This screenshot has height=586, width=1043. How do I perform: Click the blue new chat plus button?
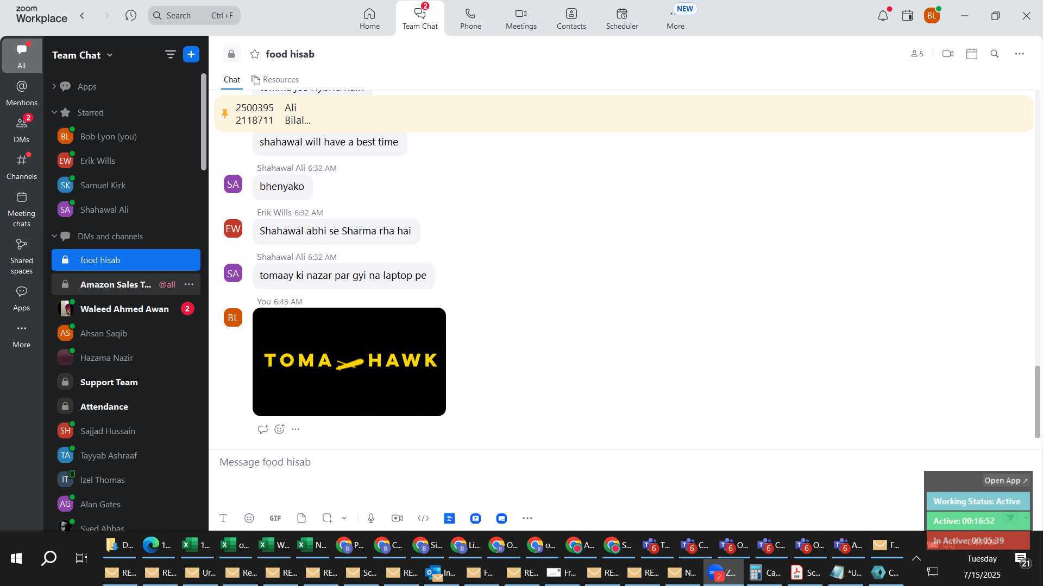[191, 54]
